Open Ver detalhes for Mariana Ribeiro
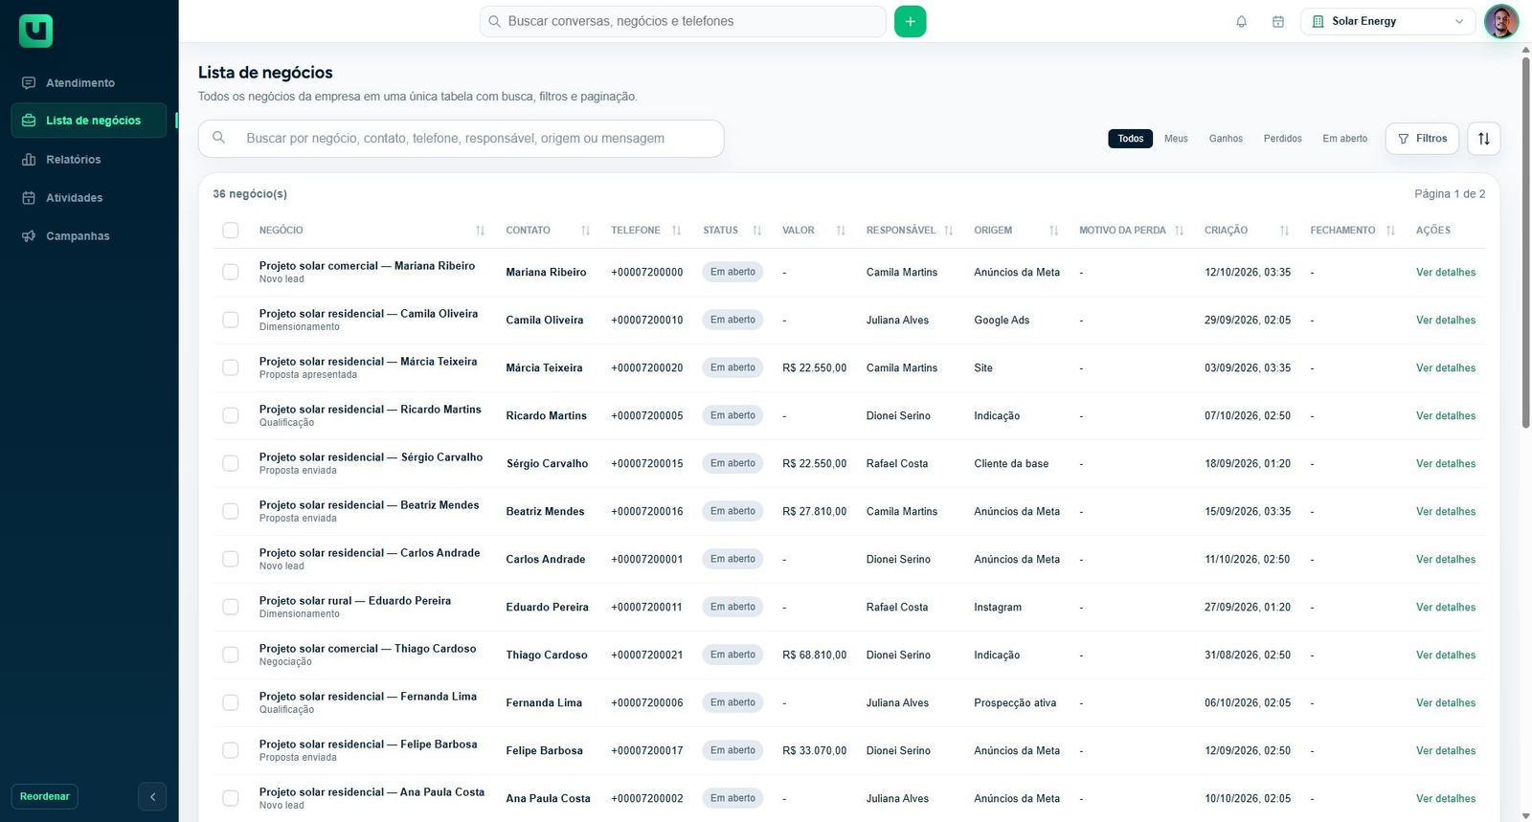This screenshot has width=1532, height=822. [x=1445, y=273]
